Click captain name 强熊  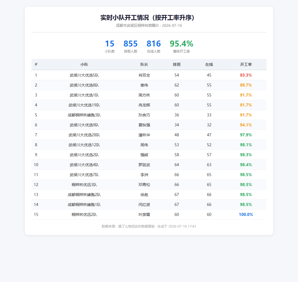coord(144,155)
